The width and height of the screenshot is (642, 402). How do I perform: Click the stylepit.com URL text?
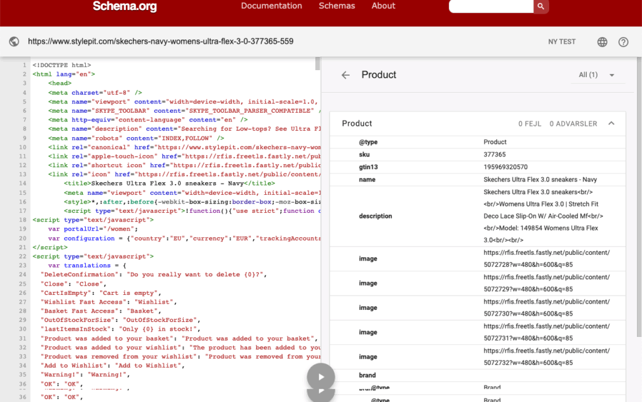click(160, 42)
